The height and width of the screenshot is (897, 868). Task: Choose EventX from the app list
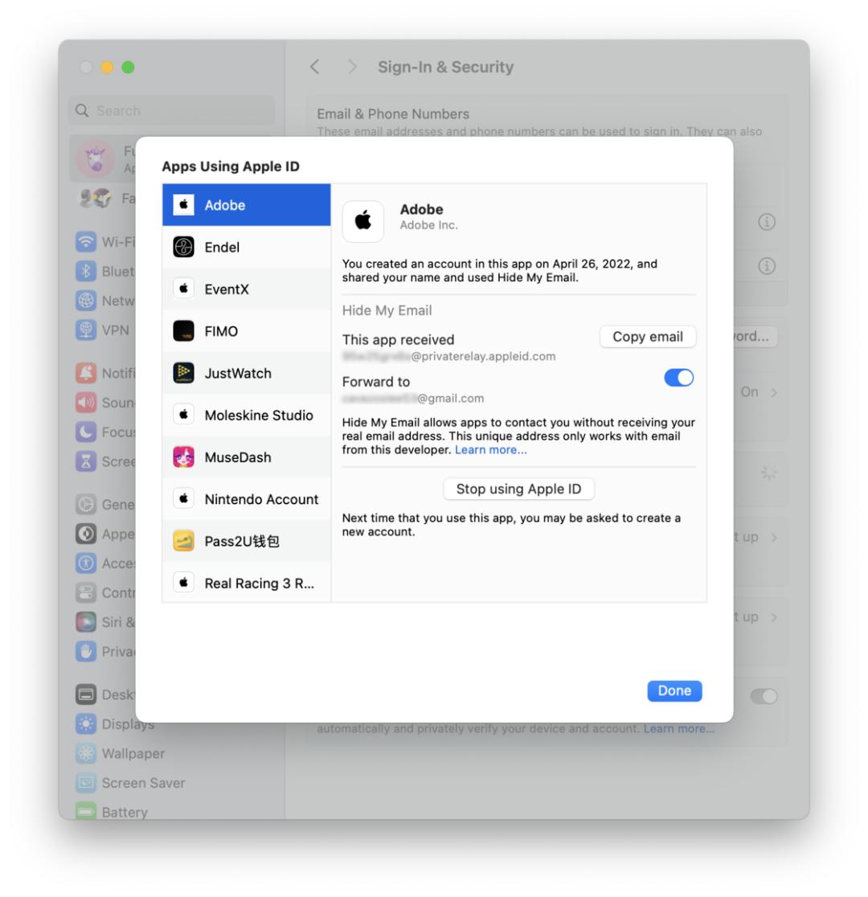(227, 289)
